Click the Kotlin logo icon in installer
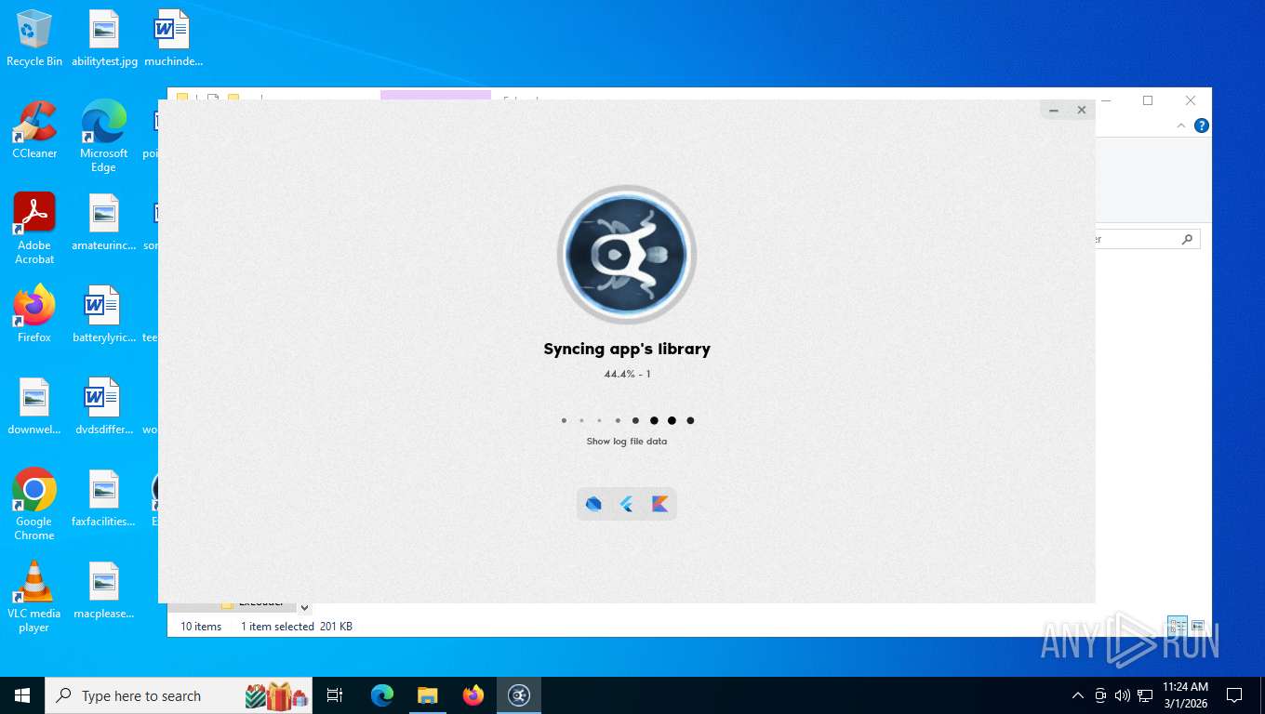 click(659, 504)
